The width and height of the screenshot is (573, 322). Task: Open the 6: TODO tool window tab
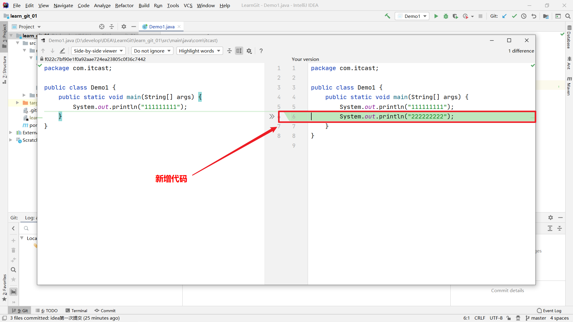tap(47, 311)
